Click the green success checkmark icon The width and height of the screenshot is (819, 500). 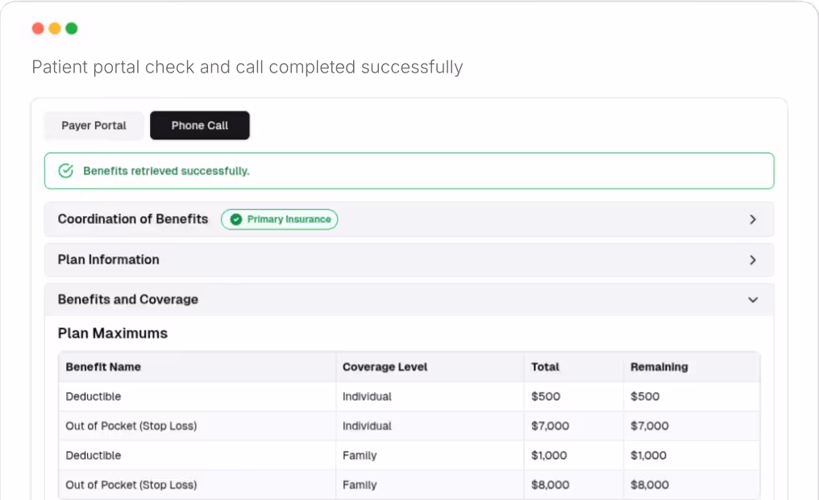(x=65, y=170)
